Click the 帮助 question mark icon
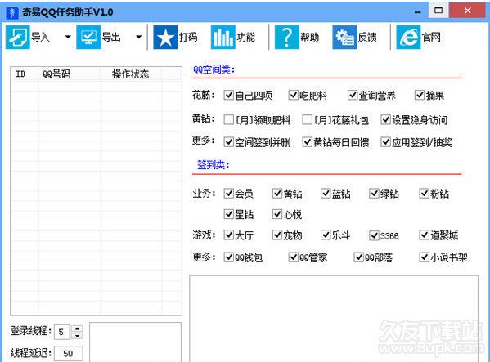 pyautogui.click(x=286, y=37)
